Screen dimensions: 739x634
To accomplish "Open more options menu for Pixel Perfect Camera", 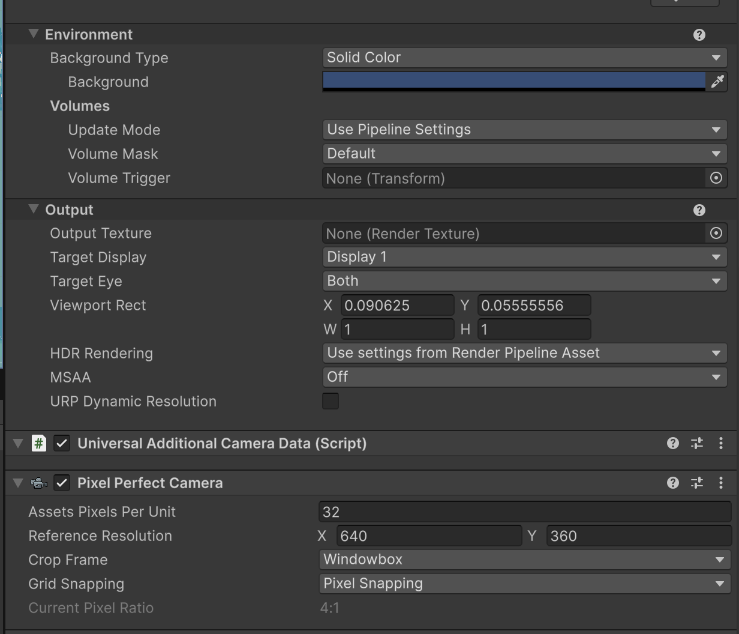I will click(x=720, y=483).
